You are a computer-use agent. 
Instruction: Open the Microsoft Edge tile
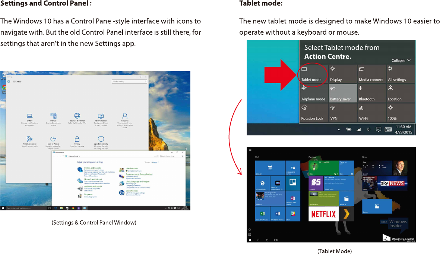tap(262, 183)
